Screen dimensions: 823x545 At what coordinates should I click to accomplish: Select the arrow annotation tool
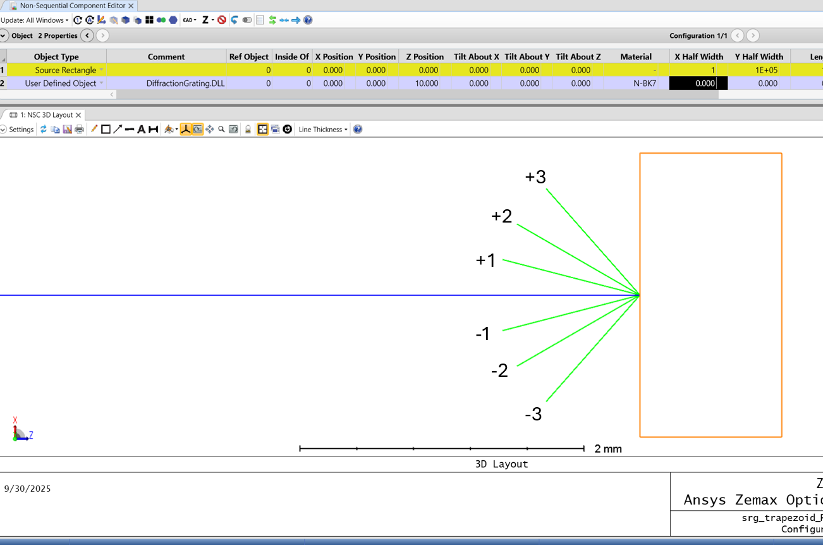tap(118, 130)
